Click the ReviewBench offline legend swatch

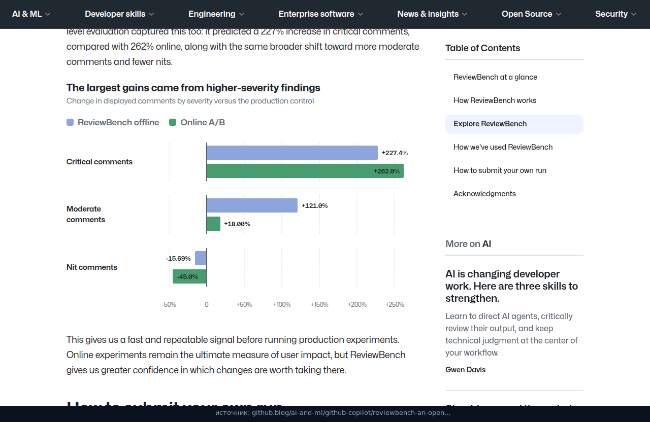pyautogui.click(x=70, y=122)
